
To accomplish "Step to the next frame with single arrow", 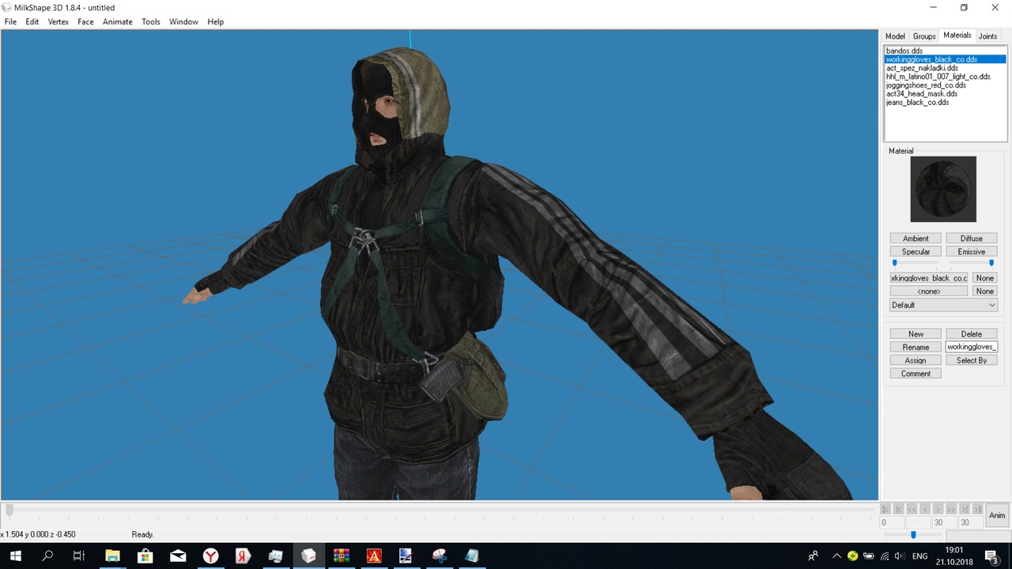I will 938,509.
